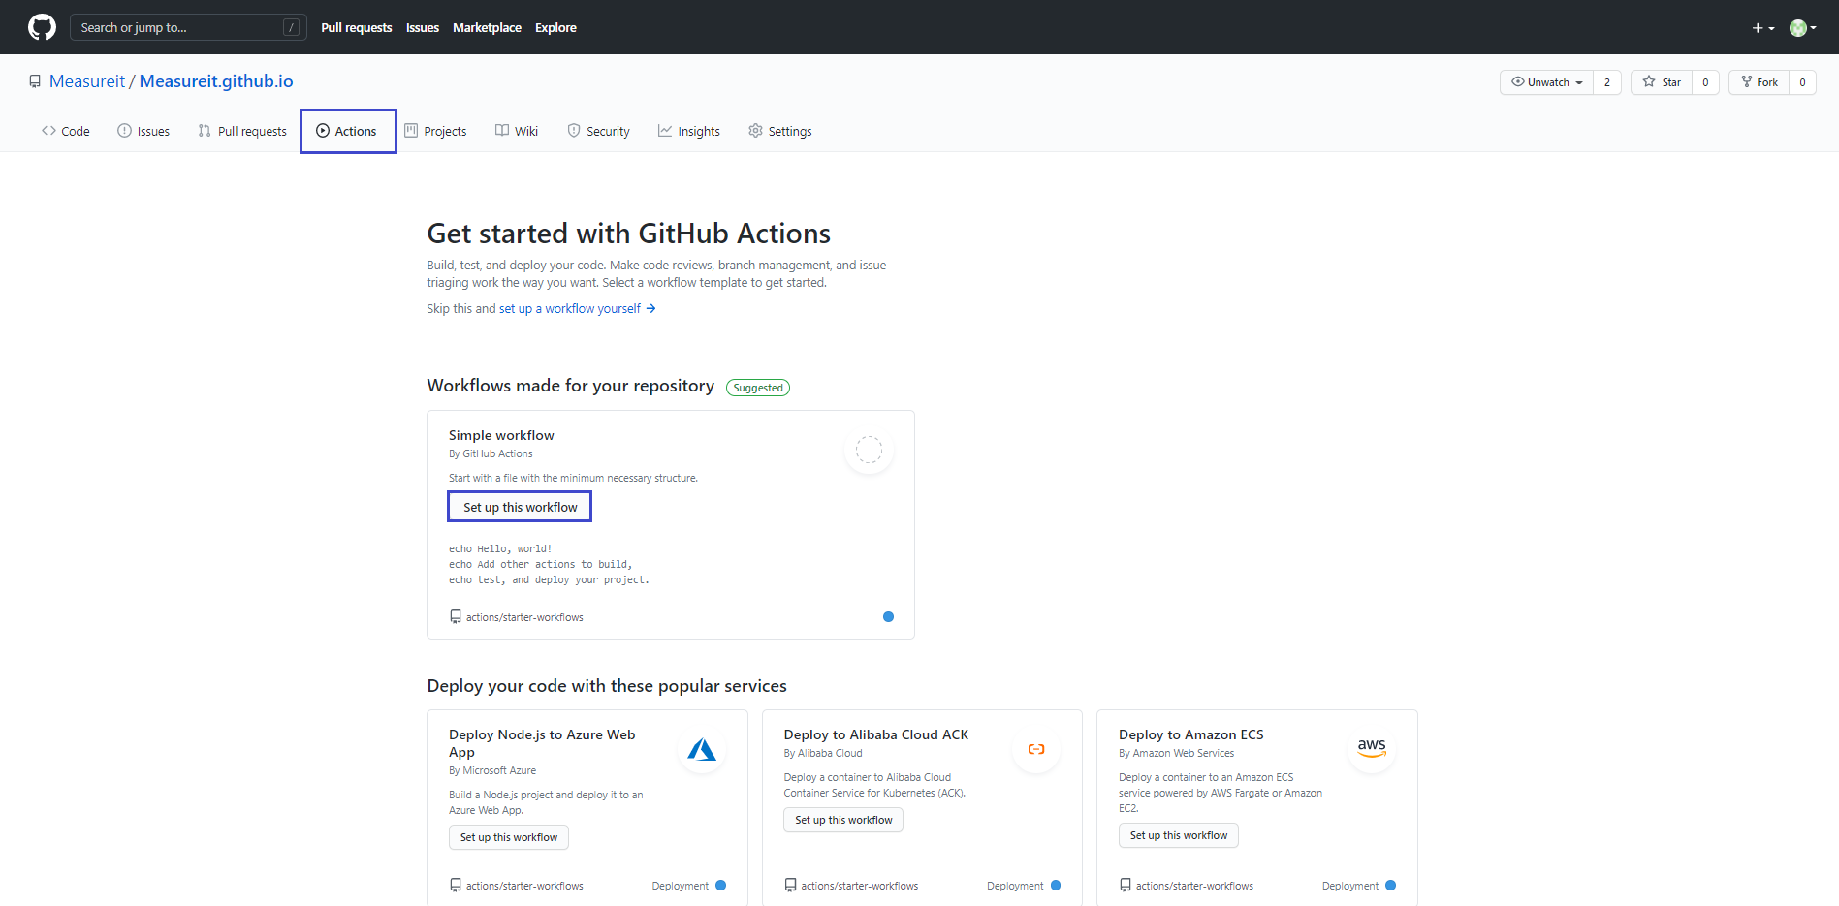The height and width of the screenshot is (906, 1839).
Task: Switch to the repository Issues tab
Action: (143, 131)
